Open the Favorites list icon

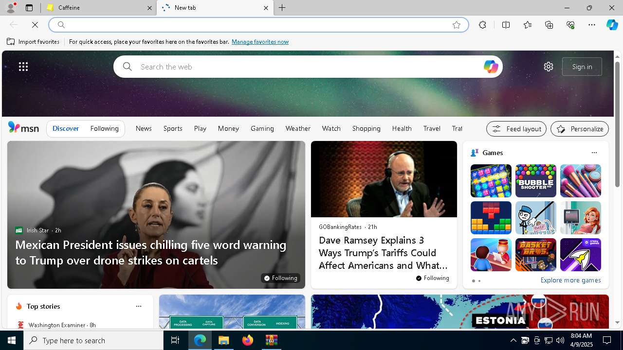528,25
